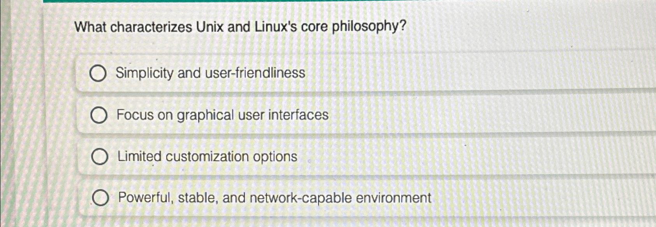Pick the 'Powerful, stable, and network-capable environment' radio
Viewport: 656px width, 227px height.
(x=100, y=199)
